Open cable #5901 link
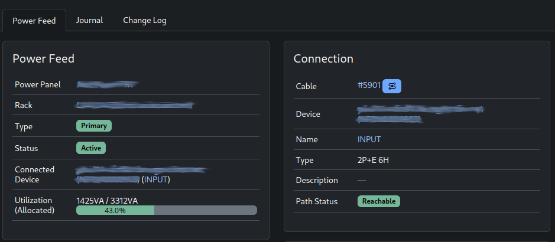This screenshot has height=242, width=555. [369, 86]
